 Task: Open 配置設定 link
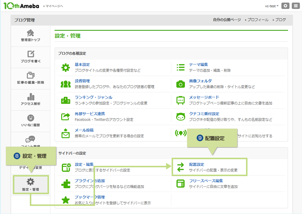pos(196,164)
